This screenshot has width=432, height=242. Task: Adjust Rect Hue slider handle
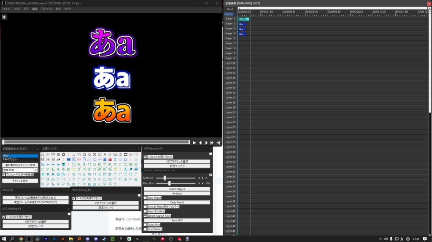[170, 183]
